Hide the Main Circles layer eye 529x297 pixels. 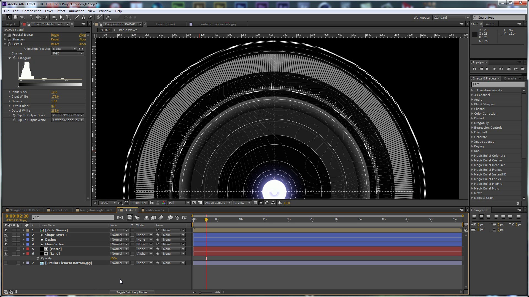pyautogui.click(x=6, y=244)
